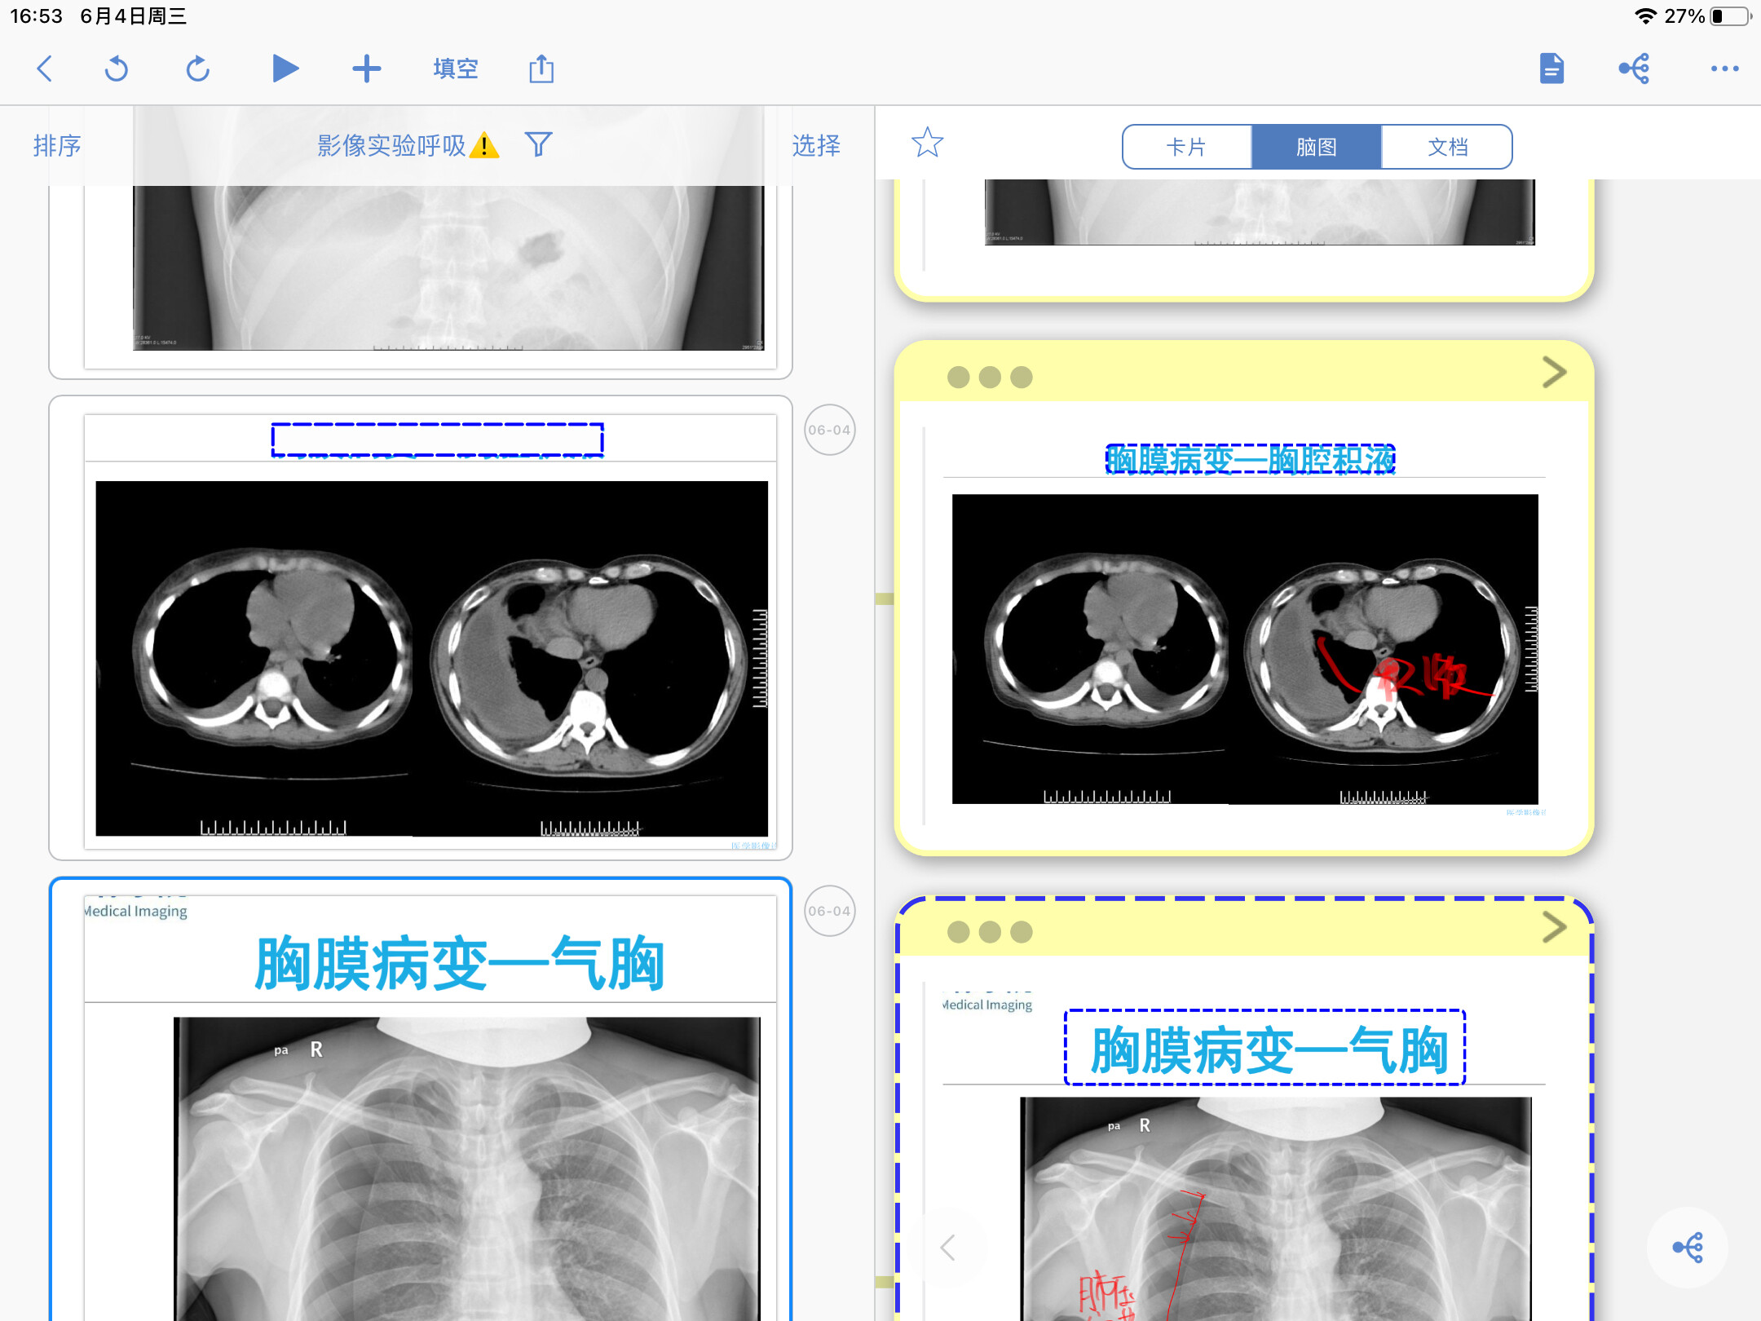Toggle the favorite star
This screenshot has width=1761, height=1321.
pos(927,144)
